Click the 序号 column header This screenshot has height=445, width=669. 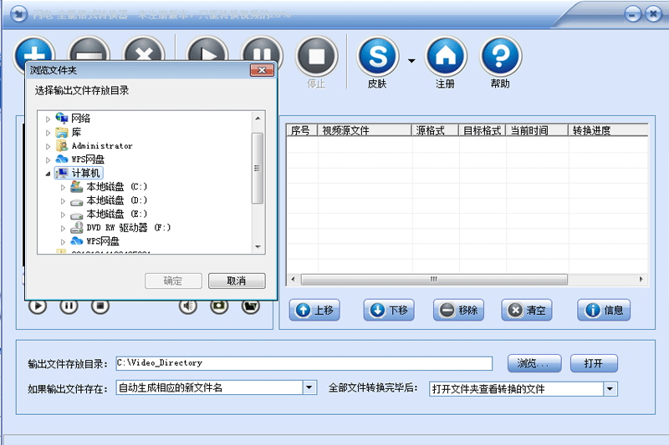click(x=302, y=130)
